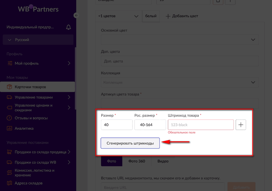Switch to the Фото 360 tab

coord(137,161)
